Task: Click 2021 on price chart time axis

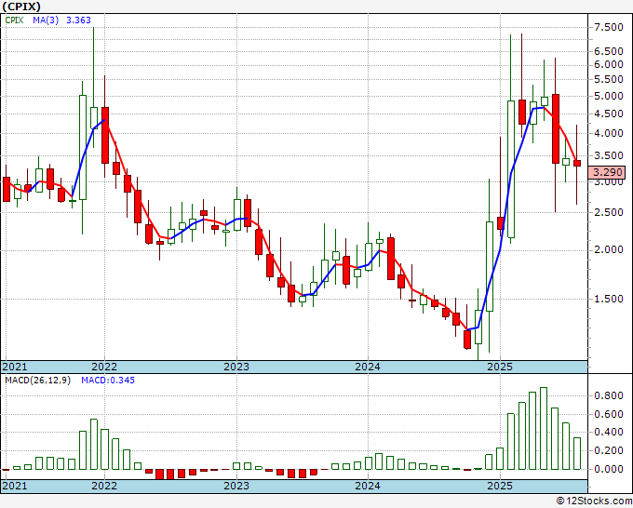Action: (x=15, y=367)
